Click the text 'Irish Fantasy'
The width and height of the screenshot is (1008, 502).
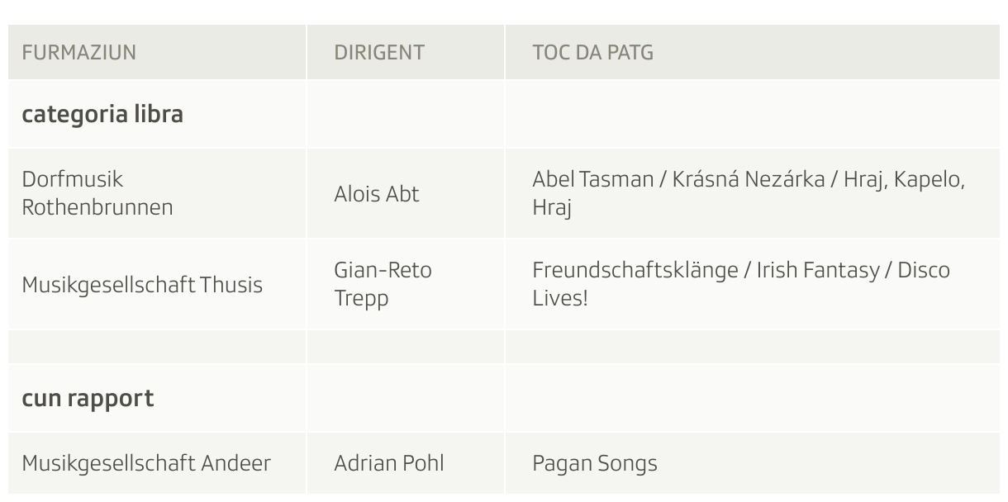point(818,270)
